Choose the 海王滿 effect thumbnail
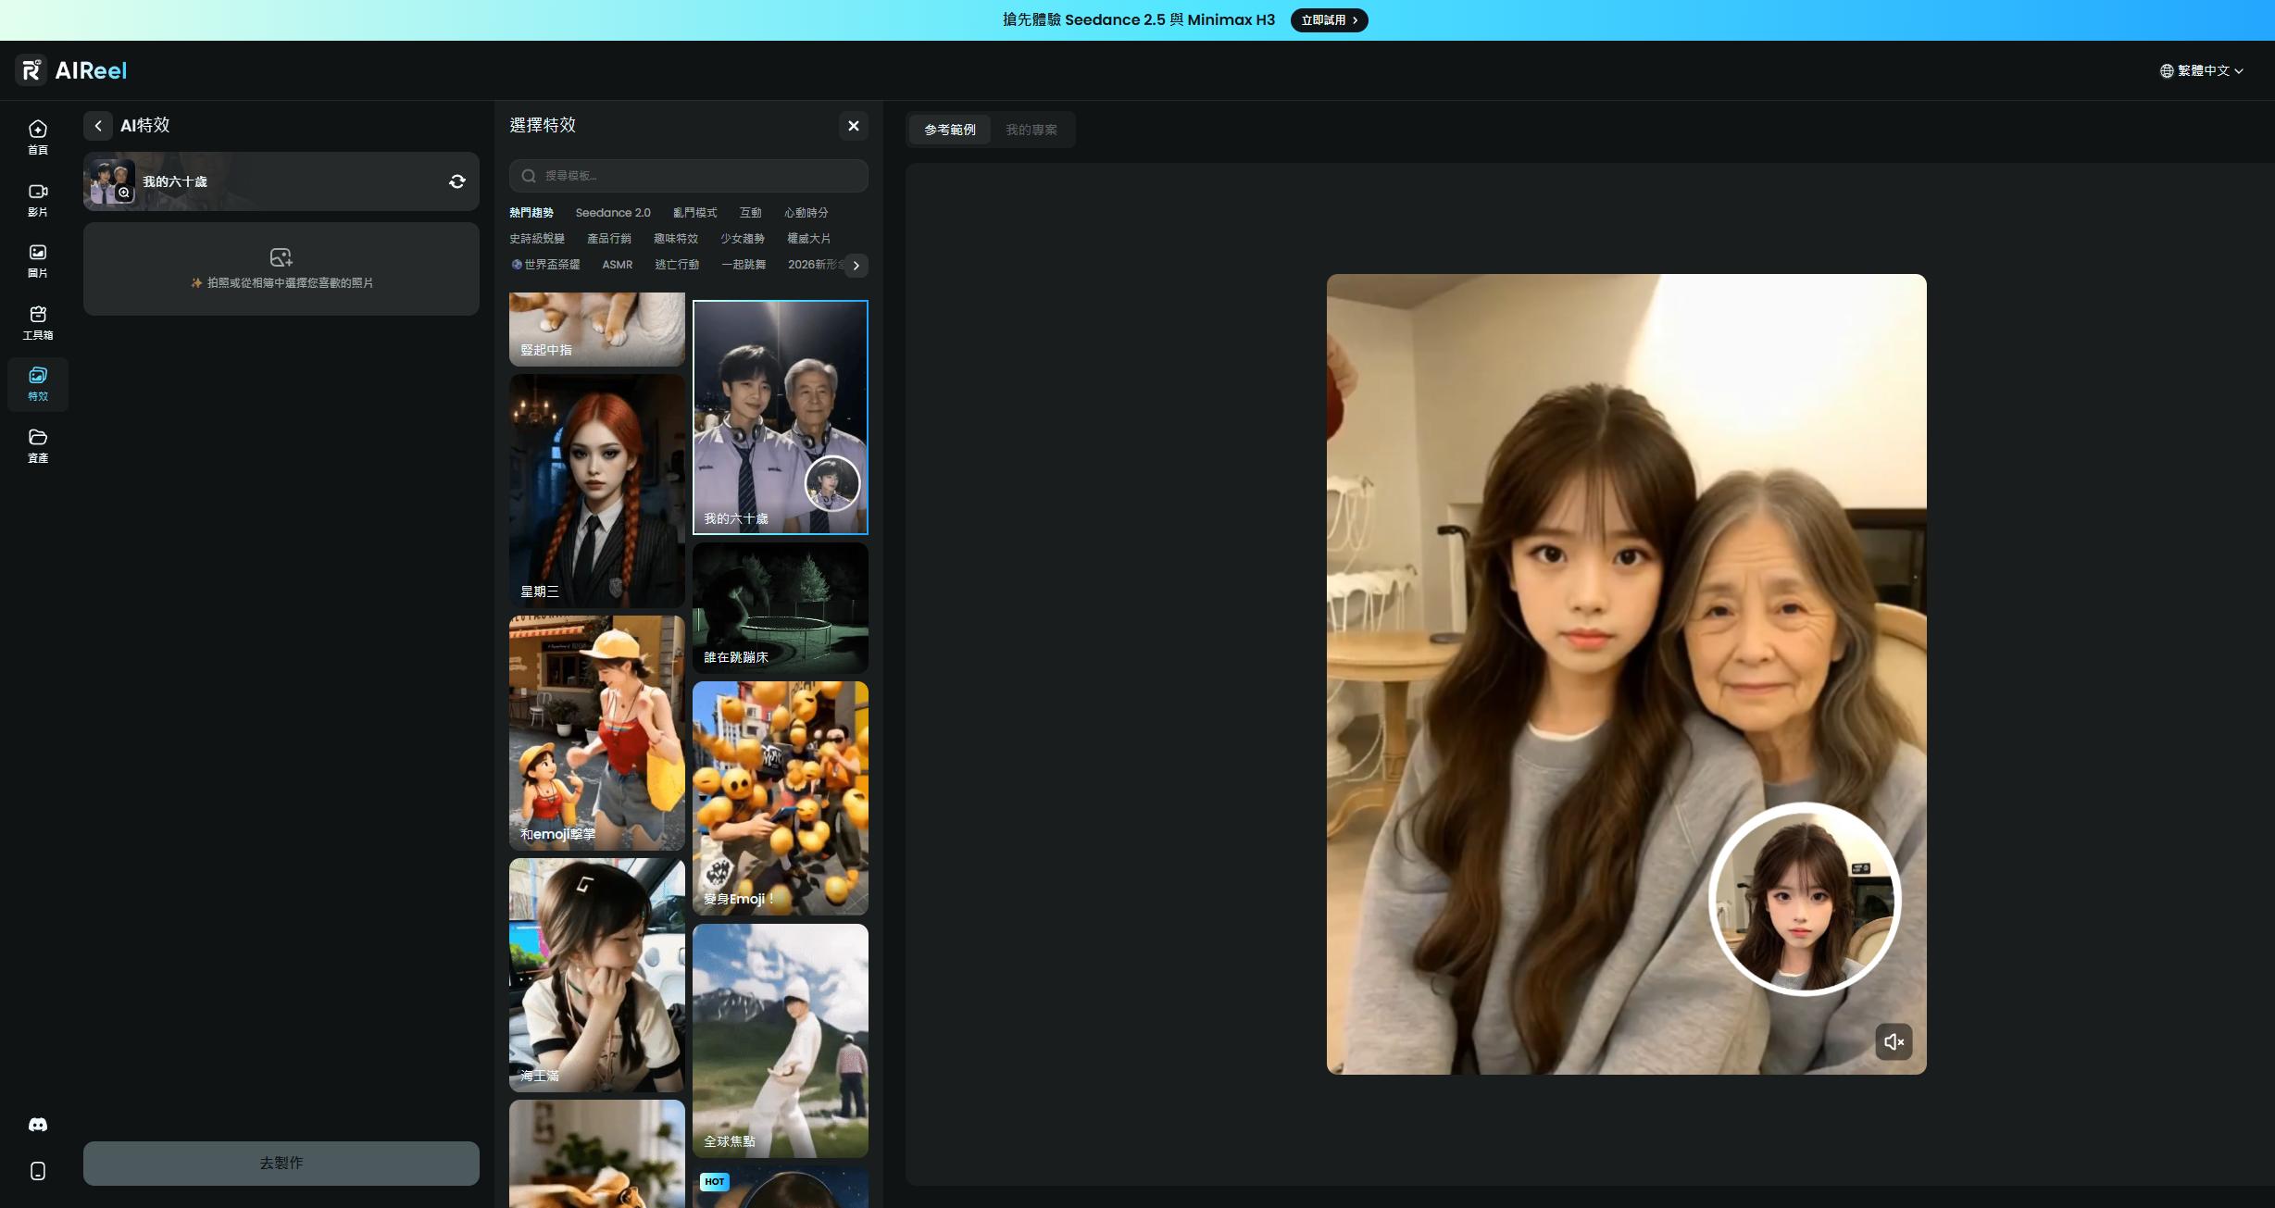Image resolution: width=2275 pixels, height=1208 pixels. (597, 976)
